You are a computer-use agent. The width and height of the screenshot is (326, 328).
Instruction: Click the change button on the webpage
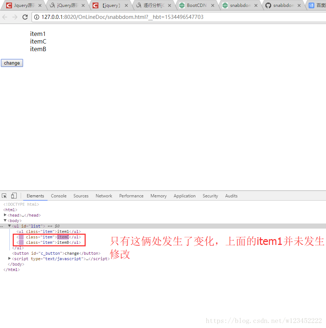point(12,63)
